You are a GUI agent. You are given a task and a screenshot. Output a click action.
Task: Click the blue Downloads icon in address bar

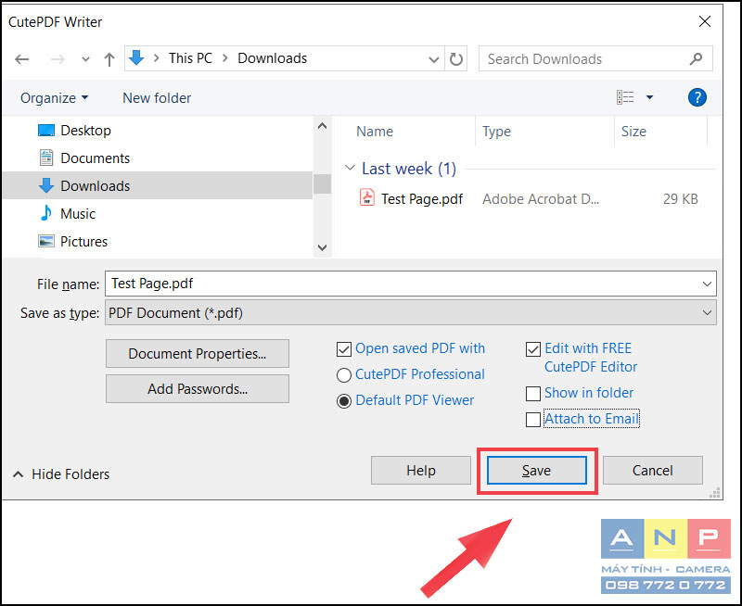pos(136,58)
